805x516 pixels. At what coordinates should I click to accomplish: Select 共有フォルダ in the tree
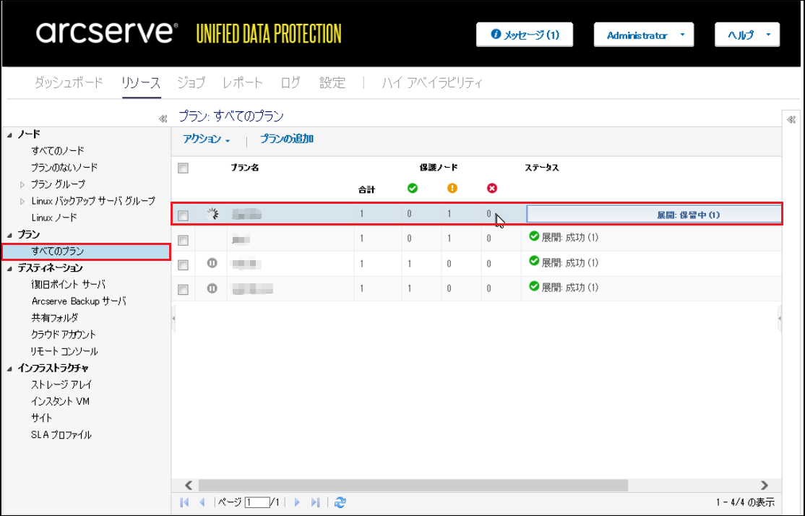pyautogui.click(x=54, y=318)
